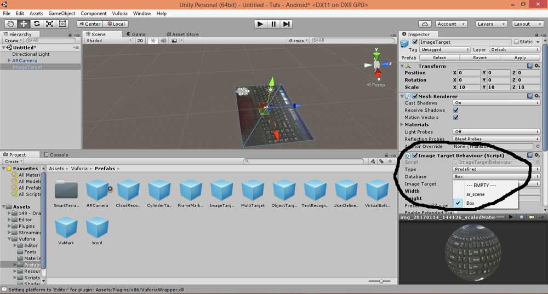Switch to the Asset Store tab

pos(182,34)
